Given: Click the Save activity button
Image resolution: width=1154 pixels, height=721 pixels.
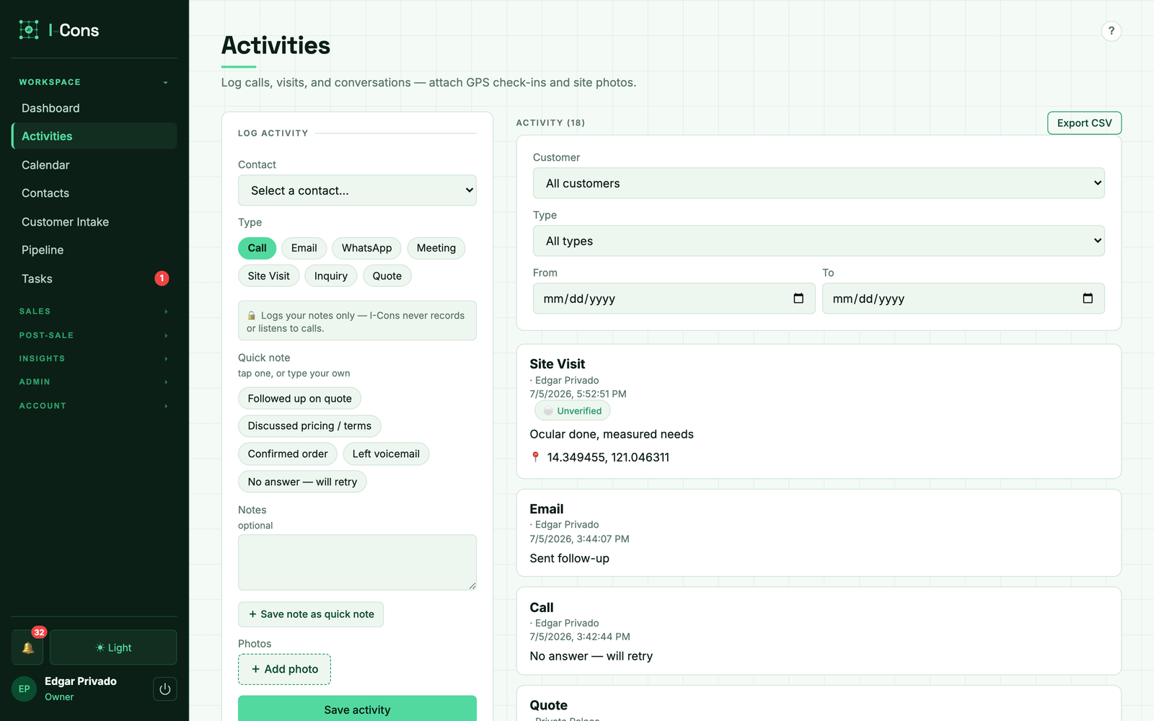Looking at the screenshot, I should coord(357,709).
